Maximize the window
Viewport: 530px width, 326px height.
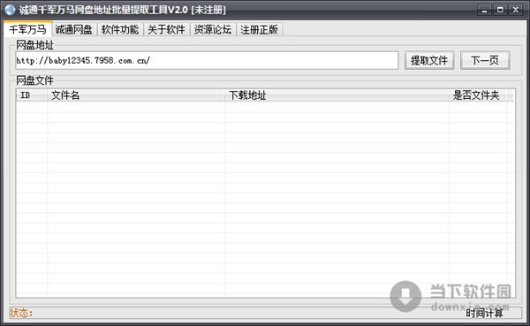coord(500,10)
